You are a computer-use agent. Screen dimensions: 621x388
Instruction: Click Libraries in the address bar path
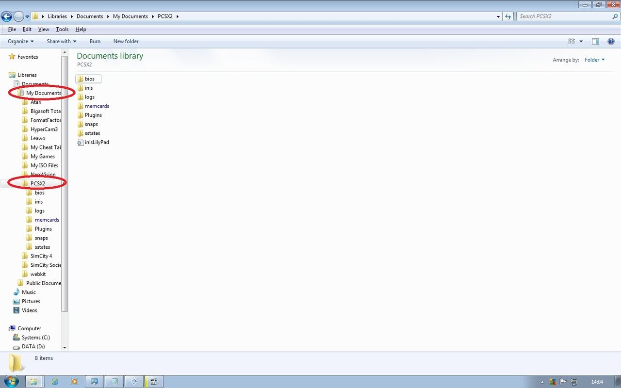[57, 16]
